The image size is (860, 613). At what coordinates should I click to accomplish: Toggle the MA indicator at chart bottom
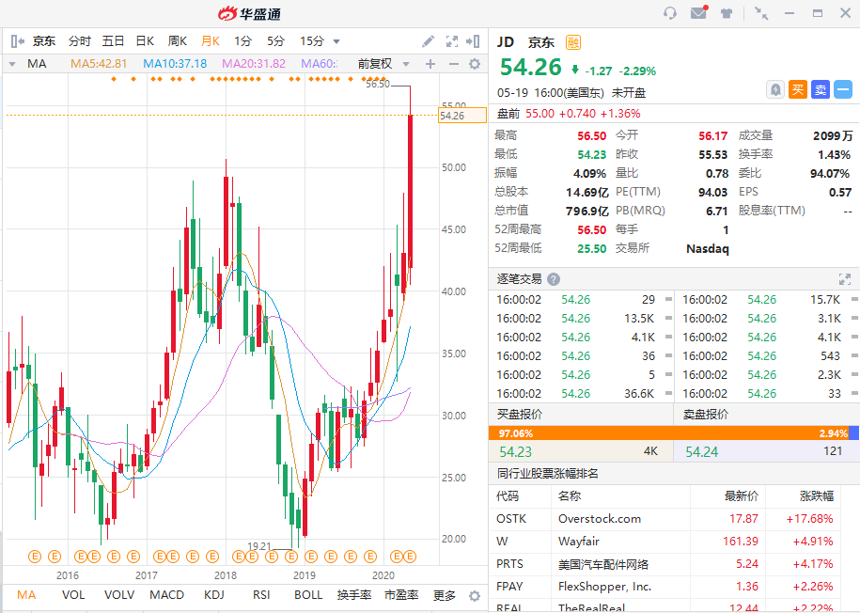26,595
